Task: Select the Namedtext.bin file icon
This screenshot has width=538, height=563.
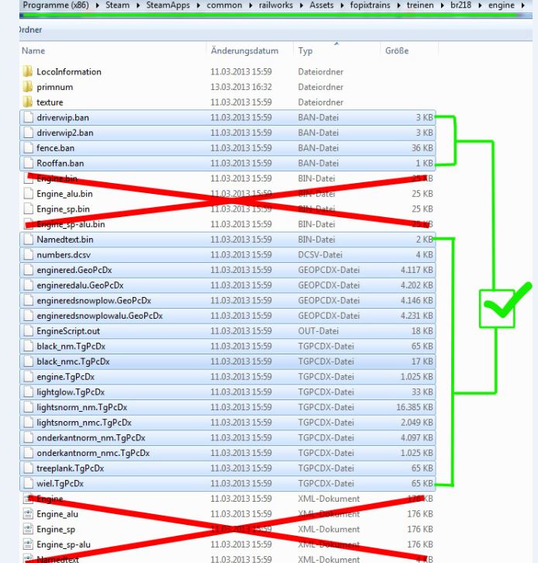Action: point(29,240)
